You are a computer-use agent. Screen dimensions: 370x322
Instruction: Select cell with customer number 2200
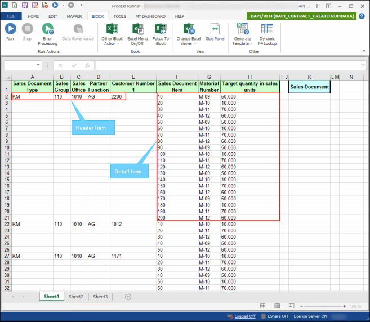[x=133, y=96]
